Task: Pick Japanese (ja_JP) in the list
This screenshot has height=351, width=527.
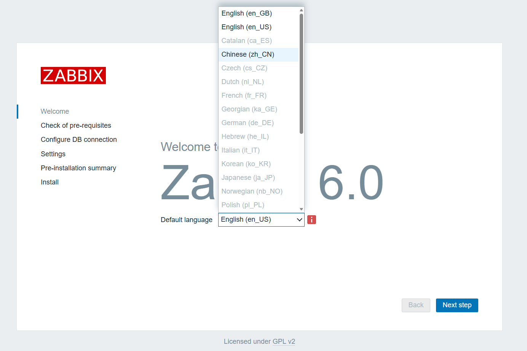Action: (x=259, y=178)
